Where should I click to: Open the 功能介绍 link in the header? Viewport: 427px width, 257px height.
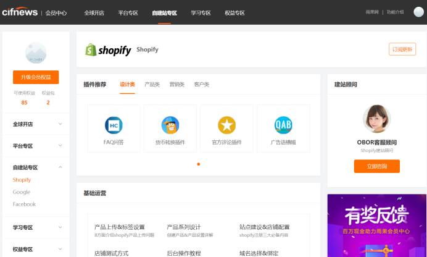tap(395, 12)
